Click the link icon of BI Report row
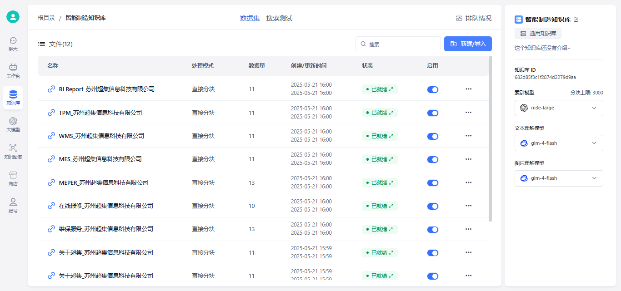 51,89
